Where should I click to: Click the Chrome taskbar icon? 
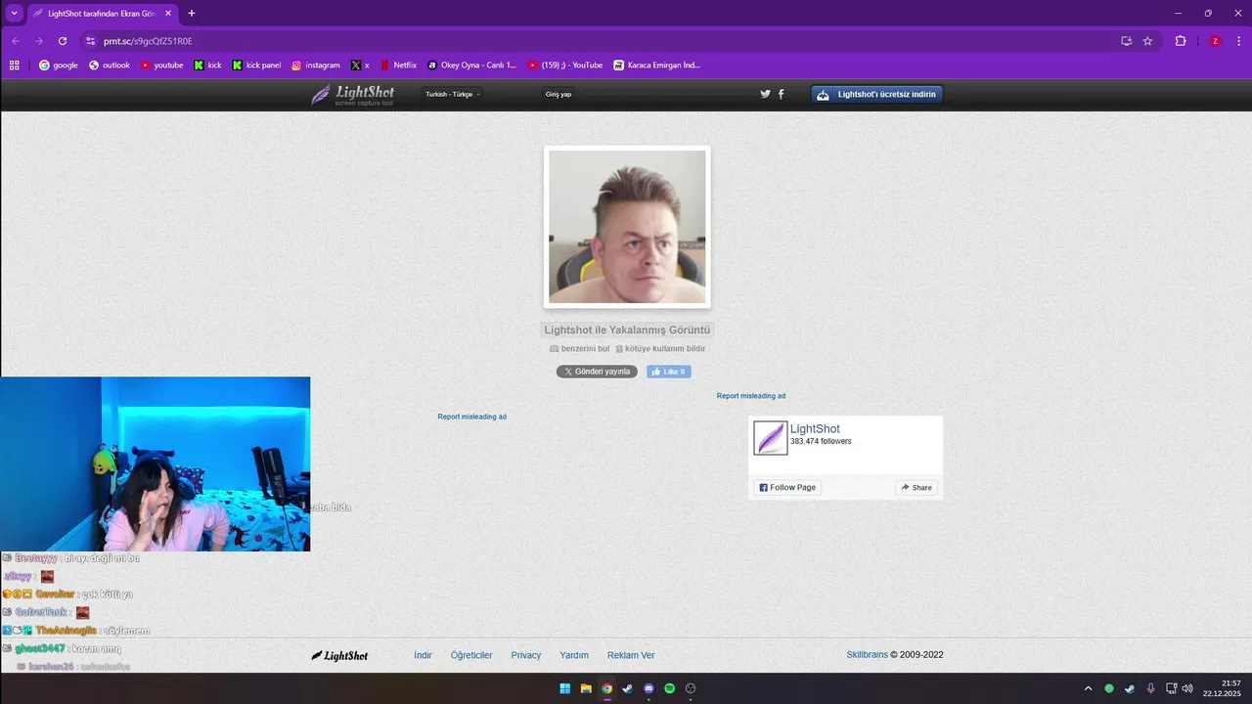(606, 688)
